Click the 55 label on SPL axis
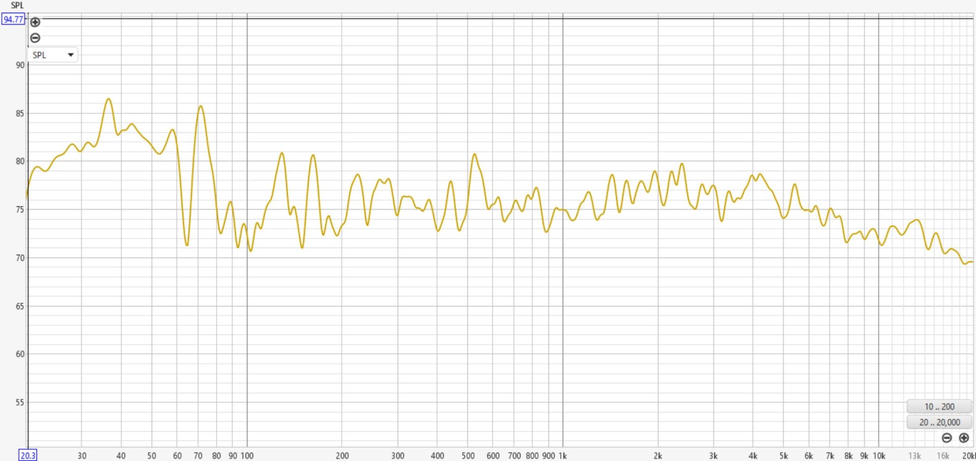 (20, 403)
